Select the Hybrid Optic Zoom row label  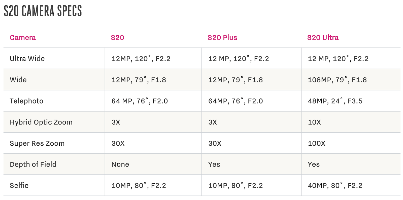(x=41, y=122)
